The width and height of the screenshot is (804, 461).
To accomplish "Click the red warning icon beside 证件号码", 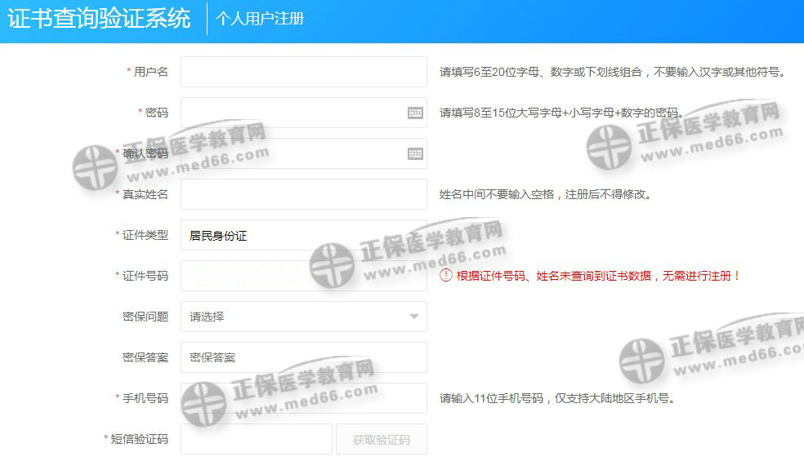I will click(x=445, y=276).
